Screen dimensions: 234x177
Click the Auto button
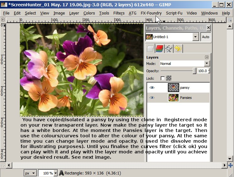pos(205,37)
